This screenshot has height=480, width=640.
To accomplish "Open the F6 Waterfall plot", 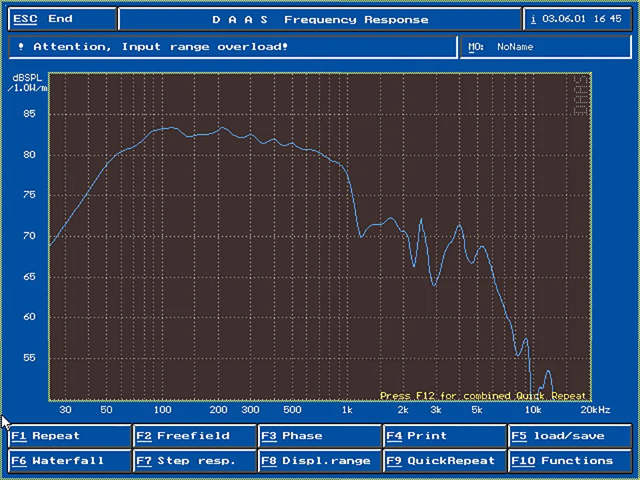I will click(x=69, y=461).
